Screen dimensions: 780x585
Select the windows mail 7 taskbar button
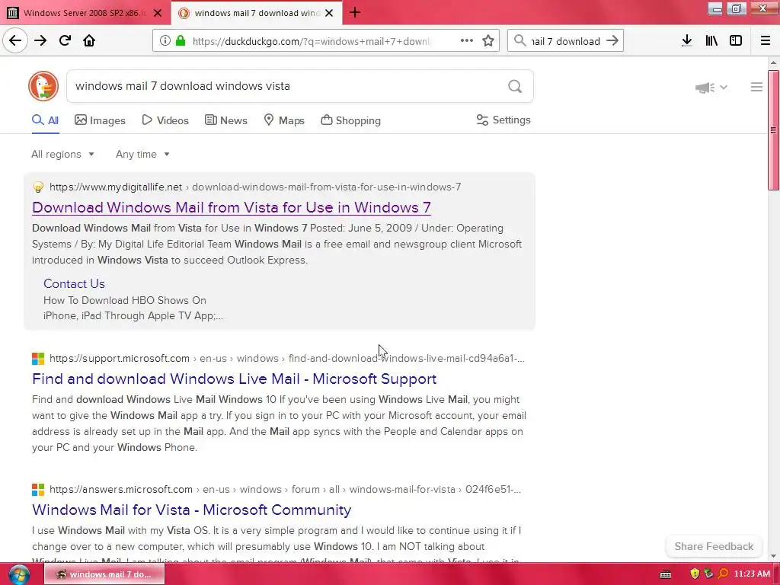point(104,574)
